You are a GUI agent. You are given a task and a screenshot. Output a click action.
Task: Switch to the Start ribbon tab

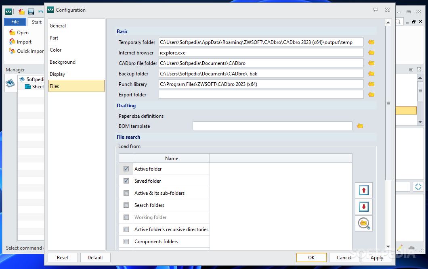tap(37, 22)
